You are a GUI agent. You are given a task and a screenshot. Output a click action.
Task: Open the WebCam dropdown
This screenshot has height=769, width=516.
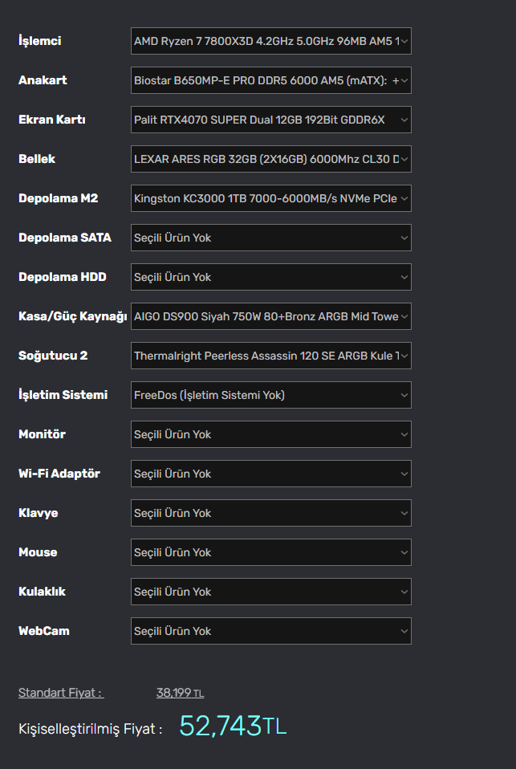coord(270,631)
